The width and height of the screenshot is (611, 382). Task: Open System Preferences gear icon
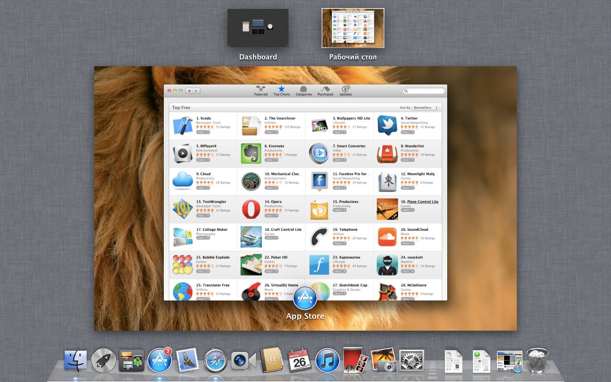[x=412, y=361]
